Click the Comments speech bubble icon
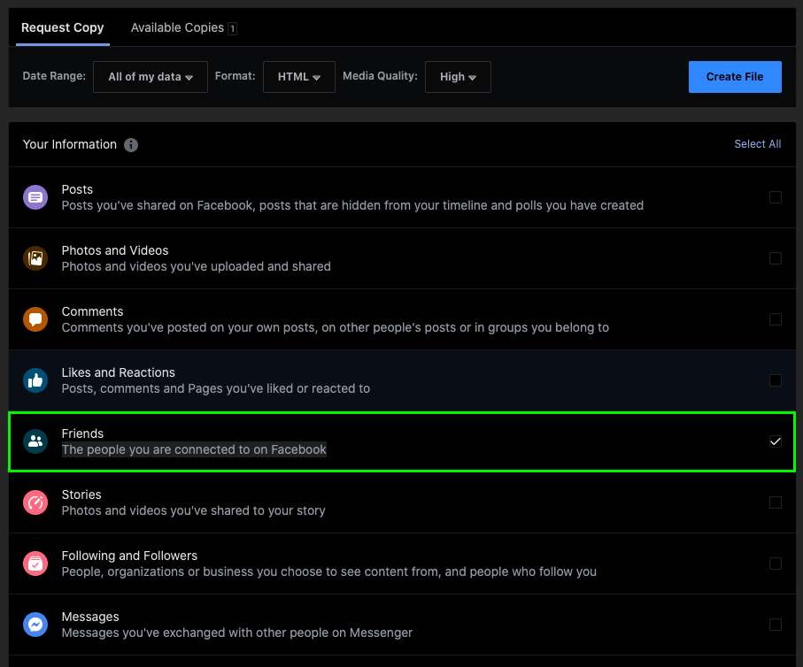Screen dimensions: 803x667 [x=35, y=319]
